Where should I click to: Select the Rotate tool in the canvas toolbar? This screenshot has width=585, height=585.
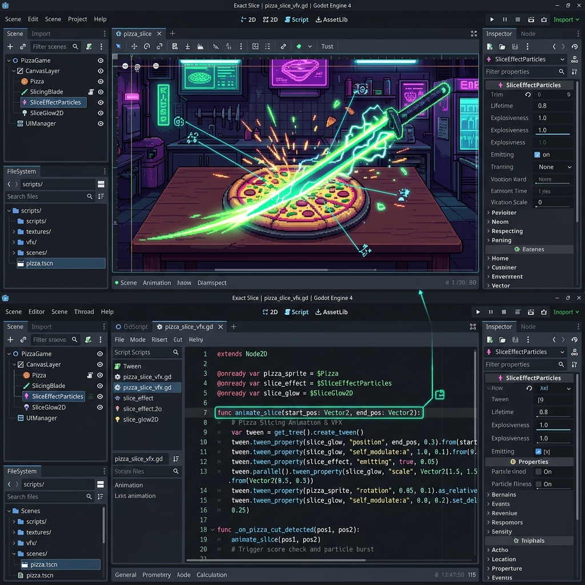tap(147, 46)
